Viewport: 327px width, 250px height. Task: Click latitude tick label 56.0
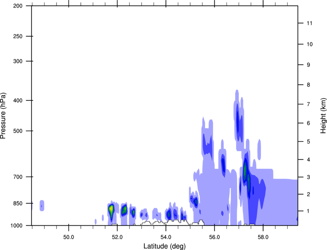215,237
